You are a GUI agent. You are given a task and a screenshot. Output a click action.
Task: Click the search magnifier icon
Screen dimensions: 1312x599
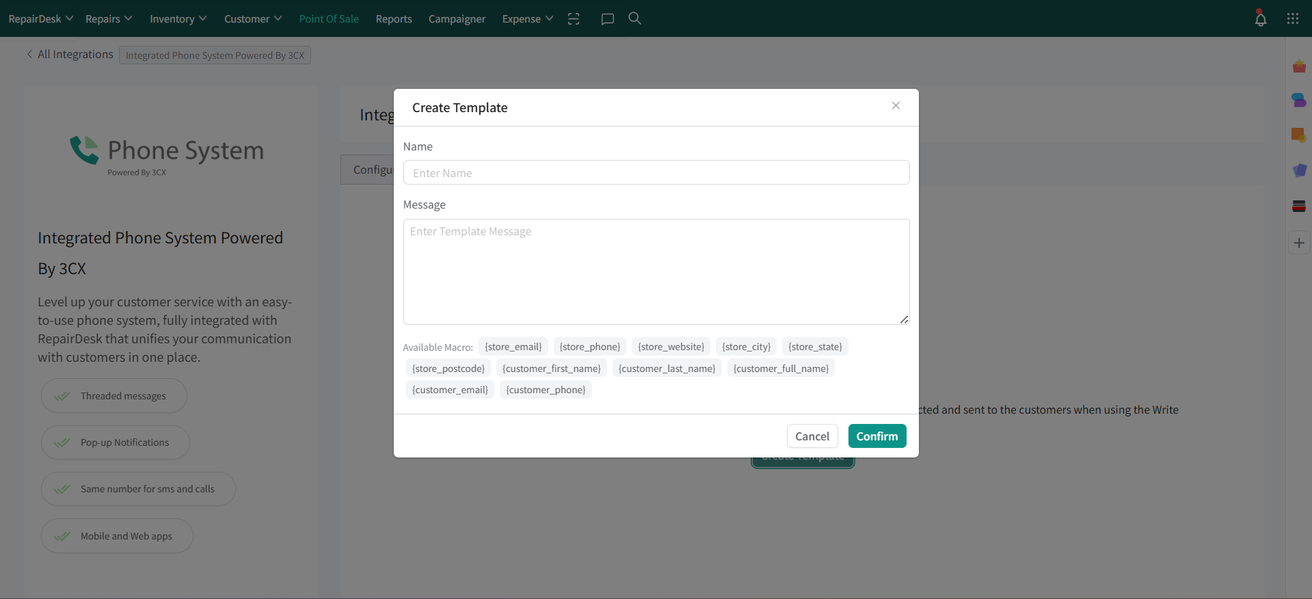634,18
